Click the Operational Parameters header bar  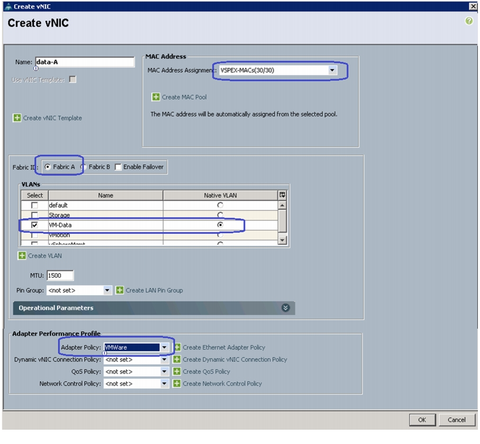click(154, 308)
